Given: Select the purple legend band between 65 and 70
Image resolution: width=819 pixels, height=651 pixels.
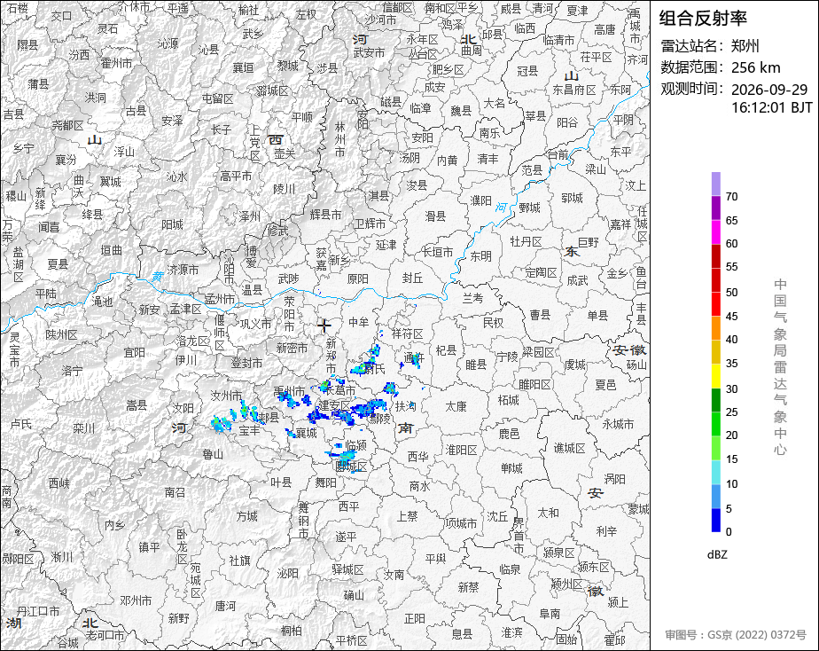Looking at the screenshot, I should 715,208.
